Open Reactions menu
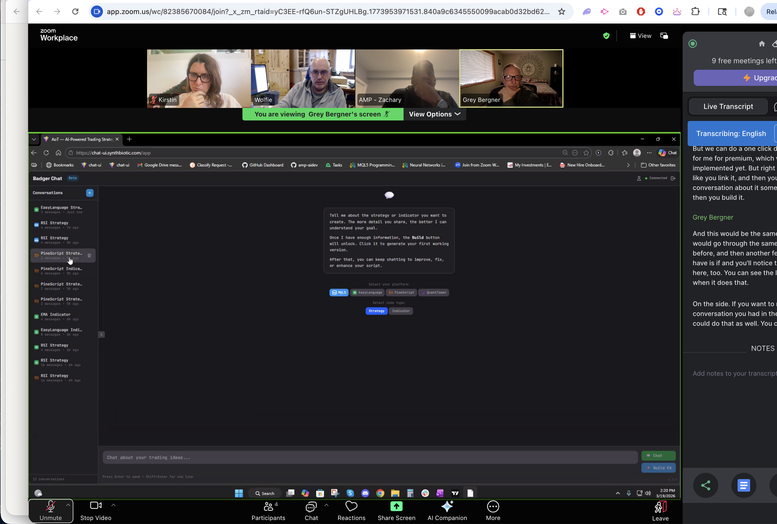The height and width of the screenshot is (524, 777). pos(351,511)
